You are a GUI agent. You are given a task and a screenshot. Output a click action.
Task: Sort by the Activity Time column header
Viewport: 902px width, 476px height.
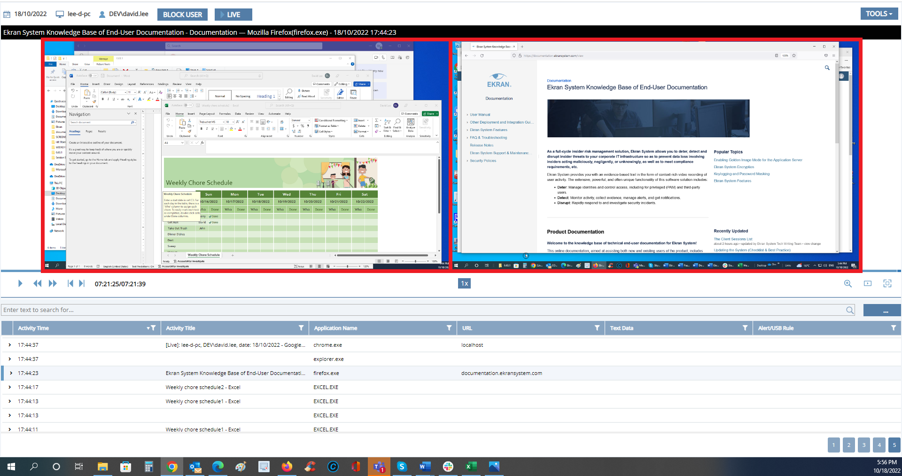33,328
